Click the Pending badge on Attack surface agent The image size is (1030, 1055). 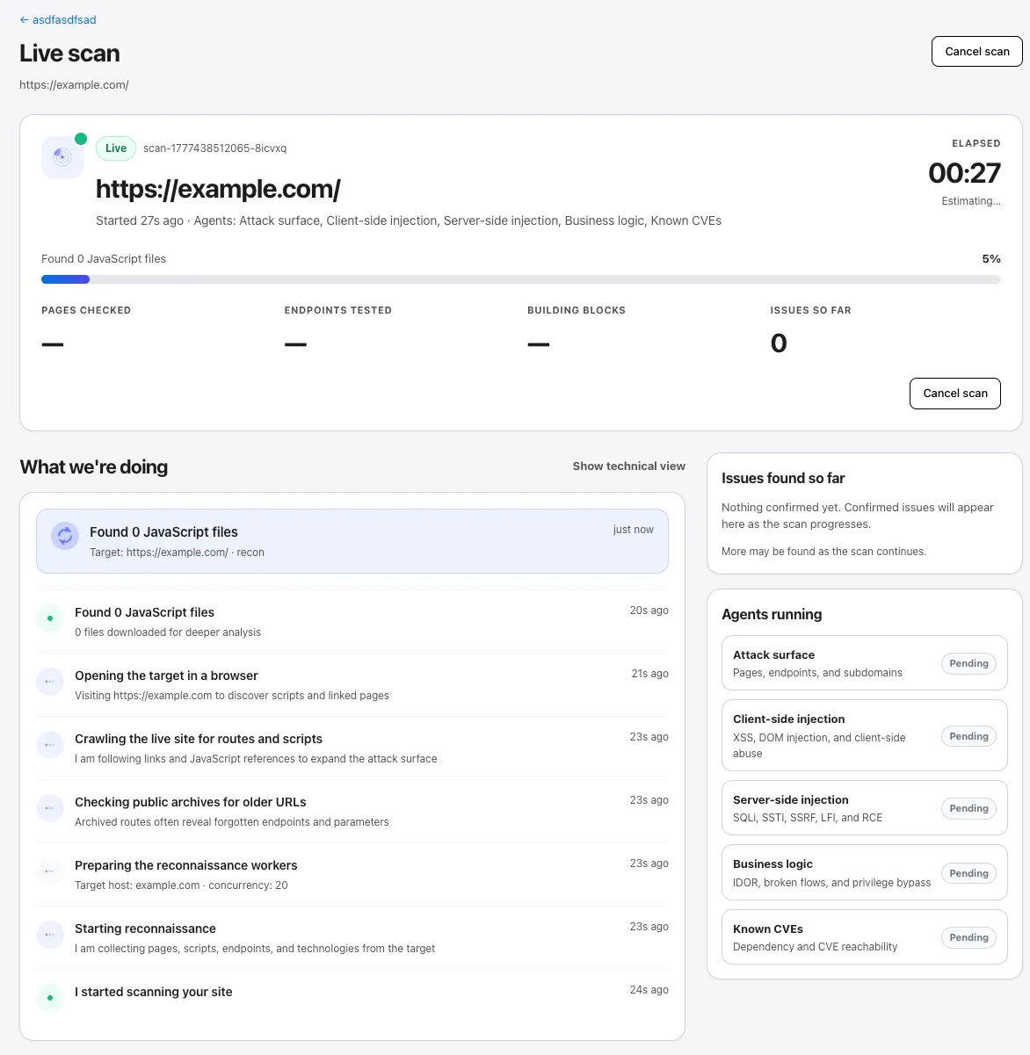(x=968, y=663)
